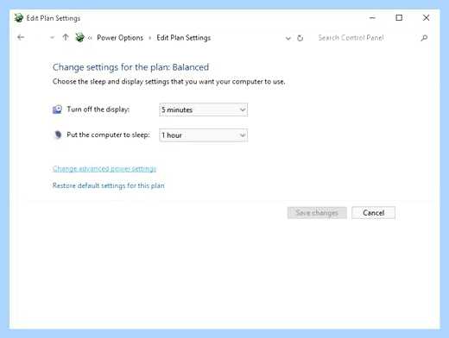
Task: Click the window title bar power icon
Action: pos(19,18)
